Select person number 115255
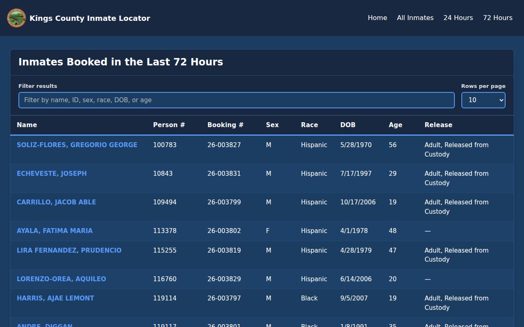The image size is (524, 327). (x=165, y=250)
